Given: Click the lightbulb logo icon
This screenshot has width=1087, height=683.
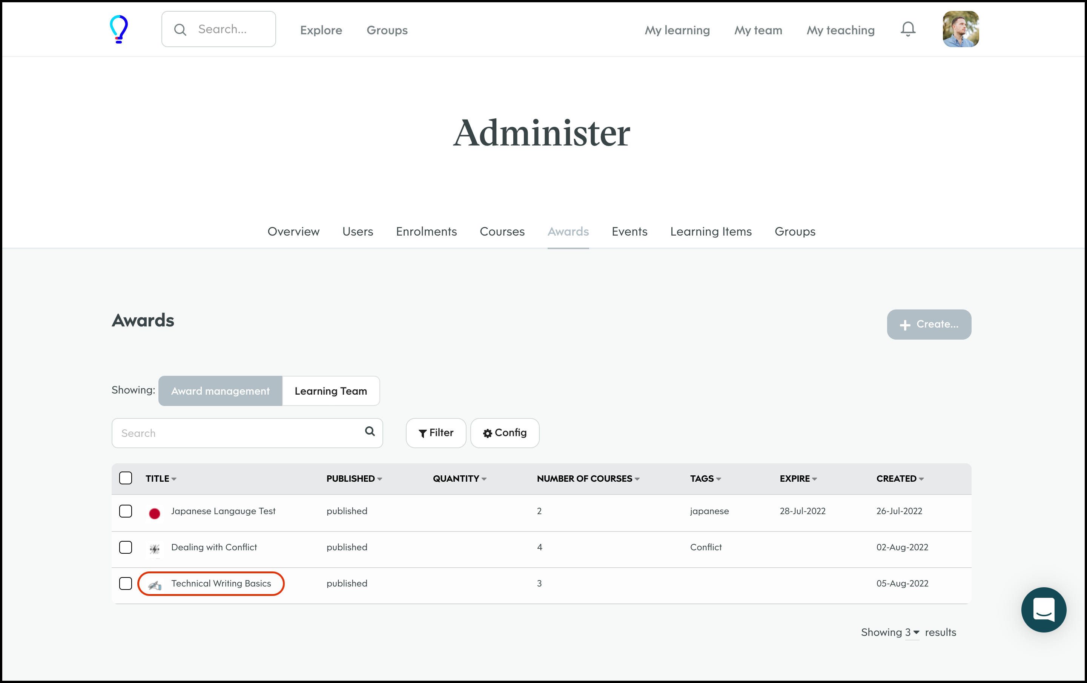Looking at the screenshot, I should [x=119, y=29].
